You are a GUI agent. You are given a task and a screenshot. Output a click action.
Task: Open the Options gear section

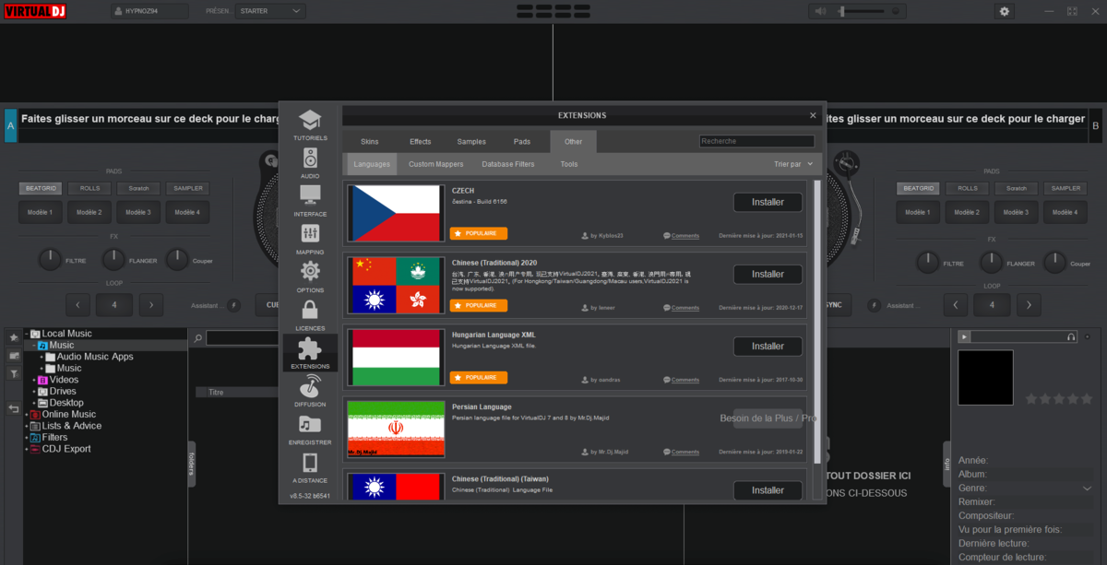coord(310,277)
